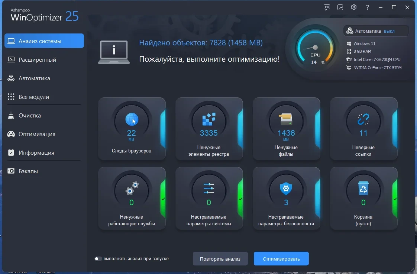
Task: Open help question mark icon
Action: coord(367,7)
